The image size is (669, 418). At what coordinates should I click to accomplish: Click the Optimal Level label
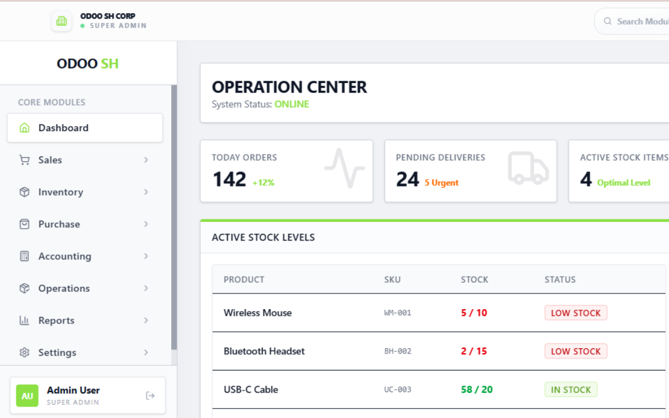tap(624, 183)
